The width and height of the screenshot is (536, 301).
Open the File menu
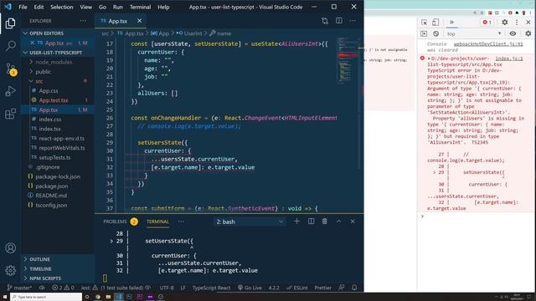(x=23, y=7)
